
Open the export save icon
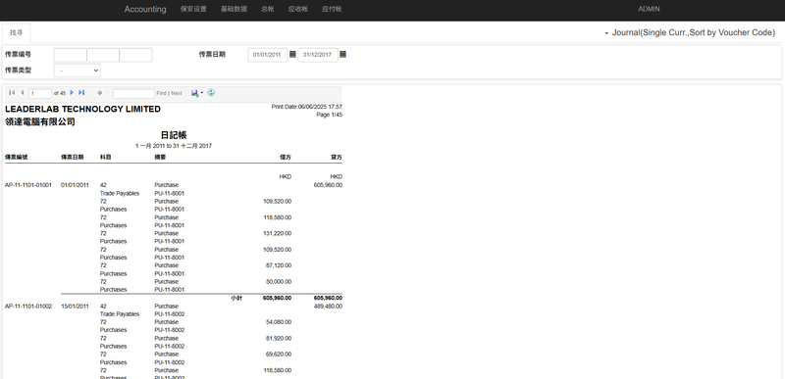(x=194, y=93)
